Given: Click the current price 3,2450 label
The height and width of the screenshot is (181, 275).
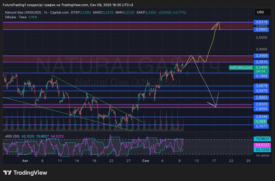Looking at the screenshot, I should click(262, 67).
